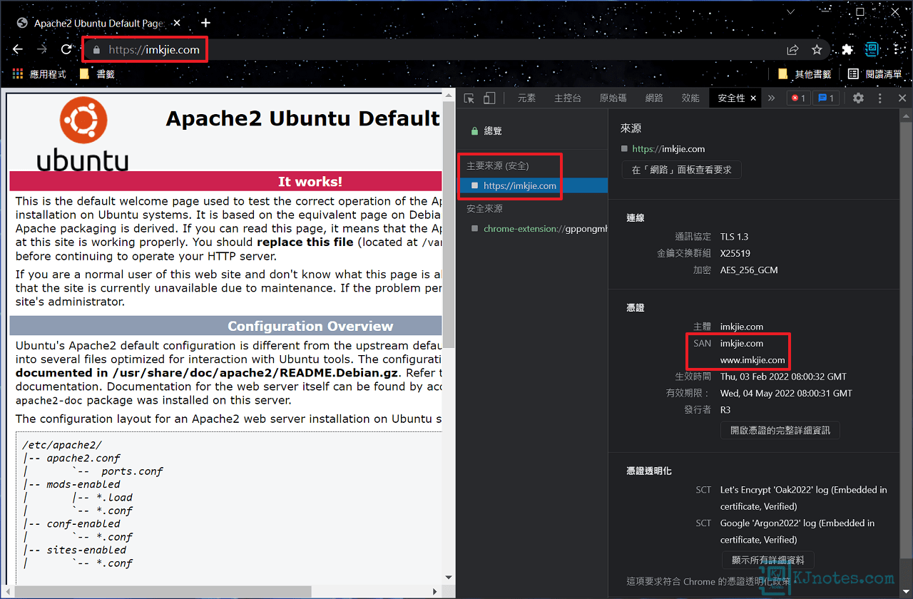Open the red error count badge
913x599 pixels.
point(798,98)
